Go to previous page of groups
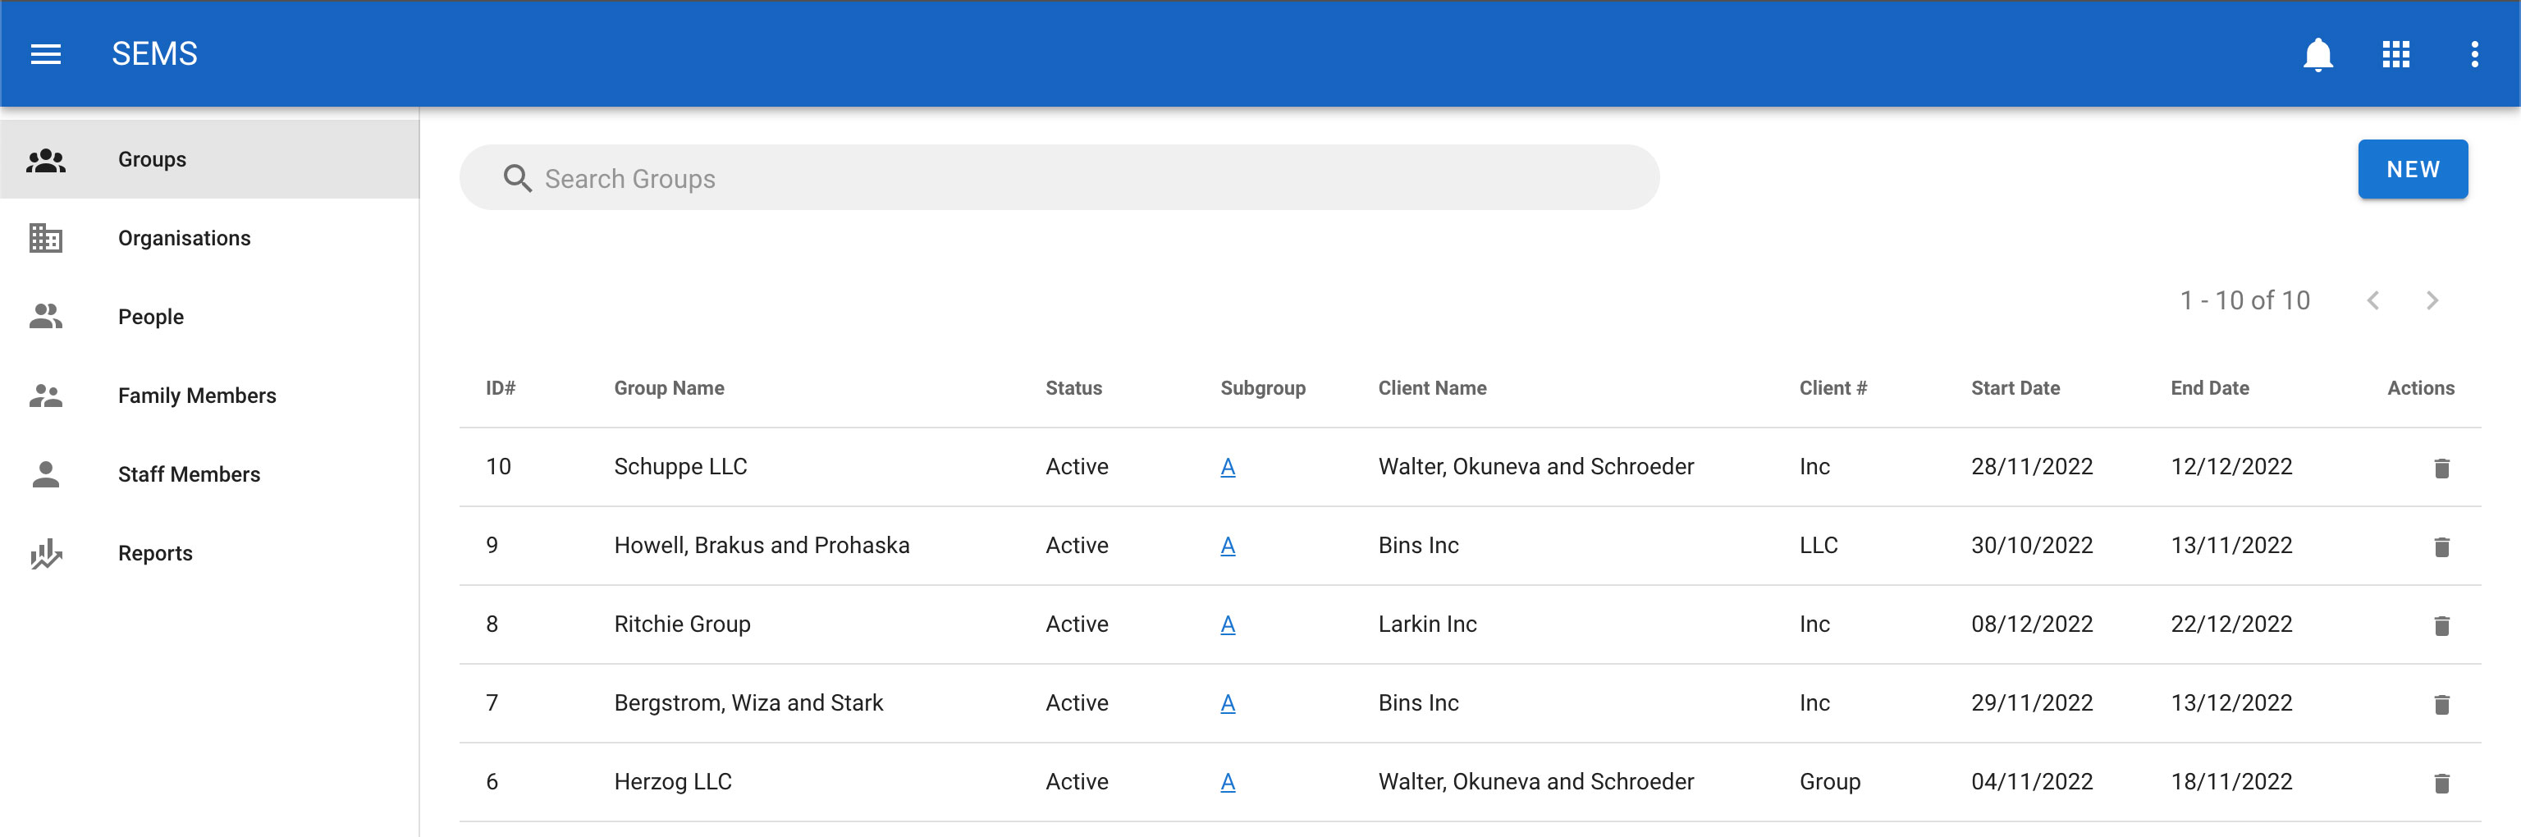Screen dimensions: 2521x837 pyautogui.click(x=2372, y=300)
